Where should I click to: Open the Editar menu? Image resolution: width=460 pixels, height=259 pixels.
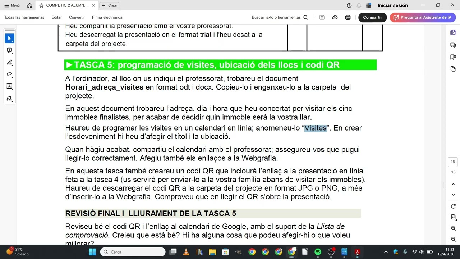[x=56, y=17]
